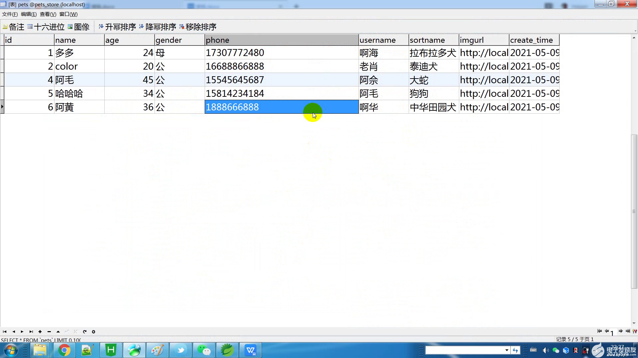
Task: Open the 查看(V) menu
Action: click(48, 14)
